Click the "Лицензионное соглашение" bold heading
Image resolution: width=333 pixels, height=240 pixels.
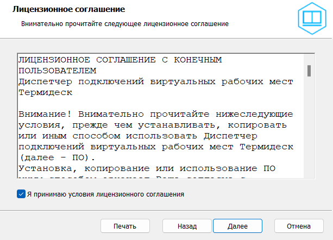[x=68, y=10]
